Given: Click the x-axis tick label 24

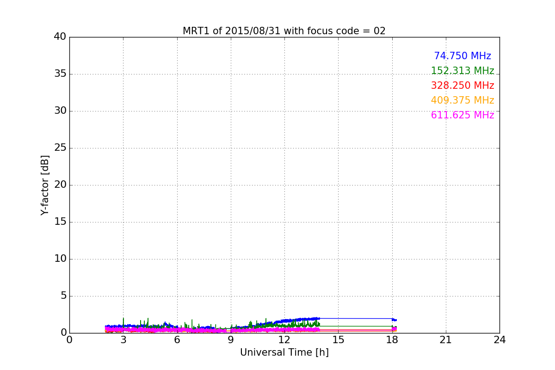Looking at the screenshot, I should coord(499,340).
